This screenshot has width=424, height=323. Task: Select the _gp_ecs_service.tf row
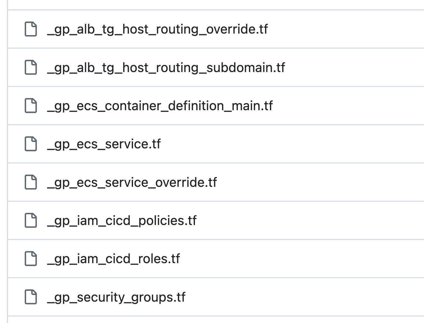click(x=275, y=144)
